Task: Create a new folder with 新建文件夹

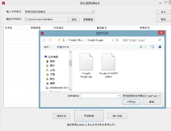Action: point(63,47)
